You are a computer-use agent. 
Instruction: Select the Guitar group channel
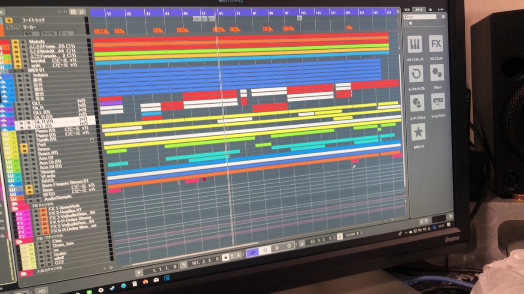[x=60, y=254]
